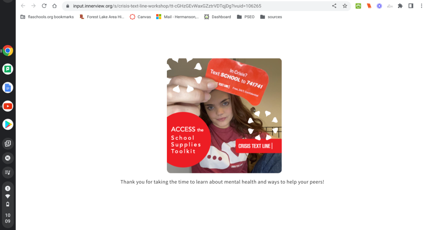Open battery status in the tray
The height and width of the screenshot is (230, 429).
click(8, 204)
